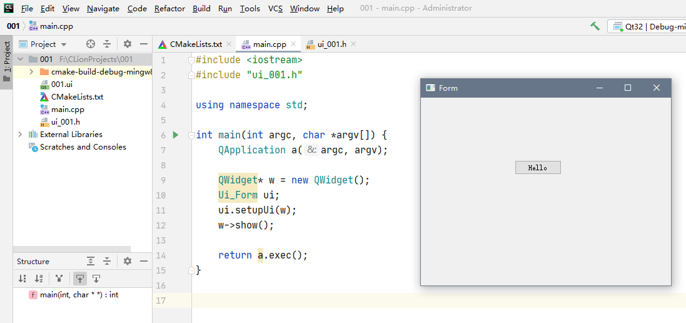Viewport: 686px width, 323px height.
Task: Expand the cmake-build-debug folder
Action: (x=31, y=72)
